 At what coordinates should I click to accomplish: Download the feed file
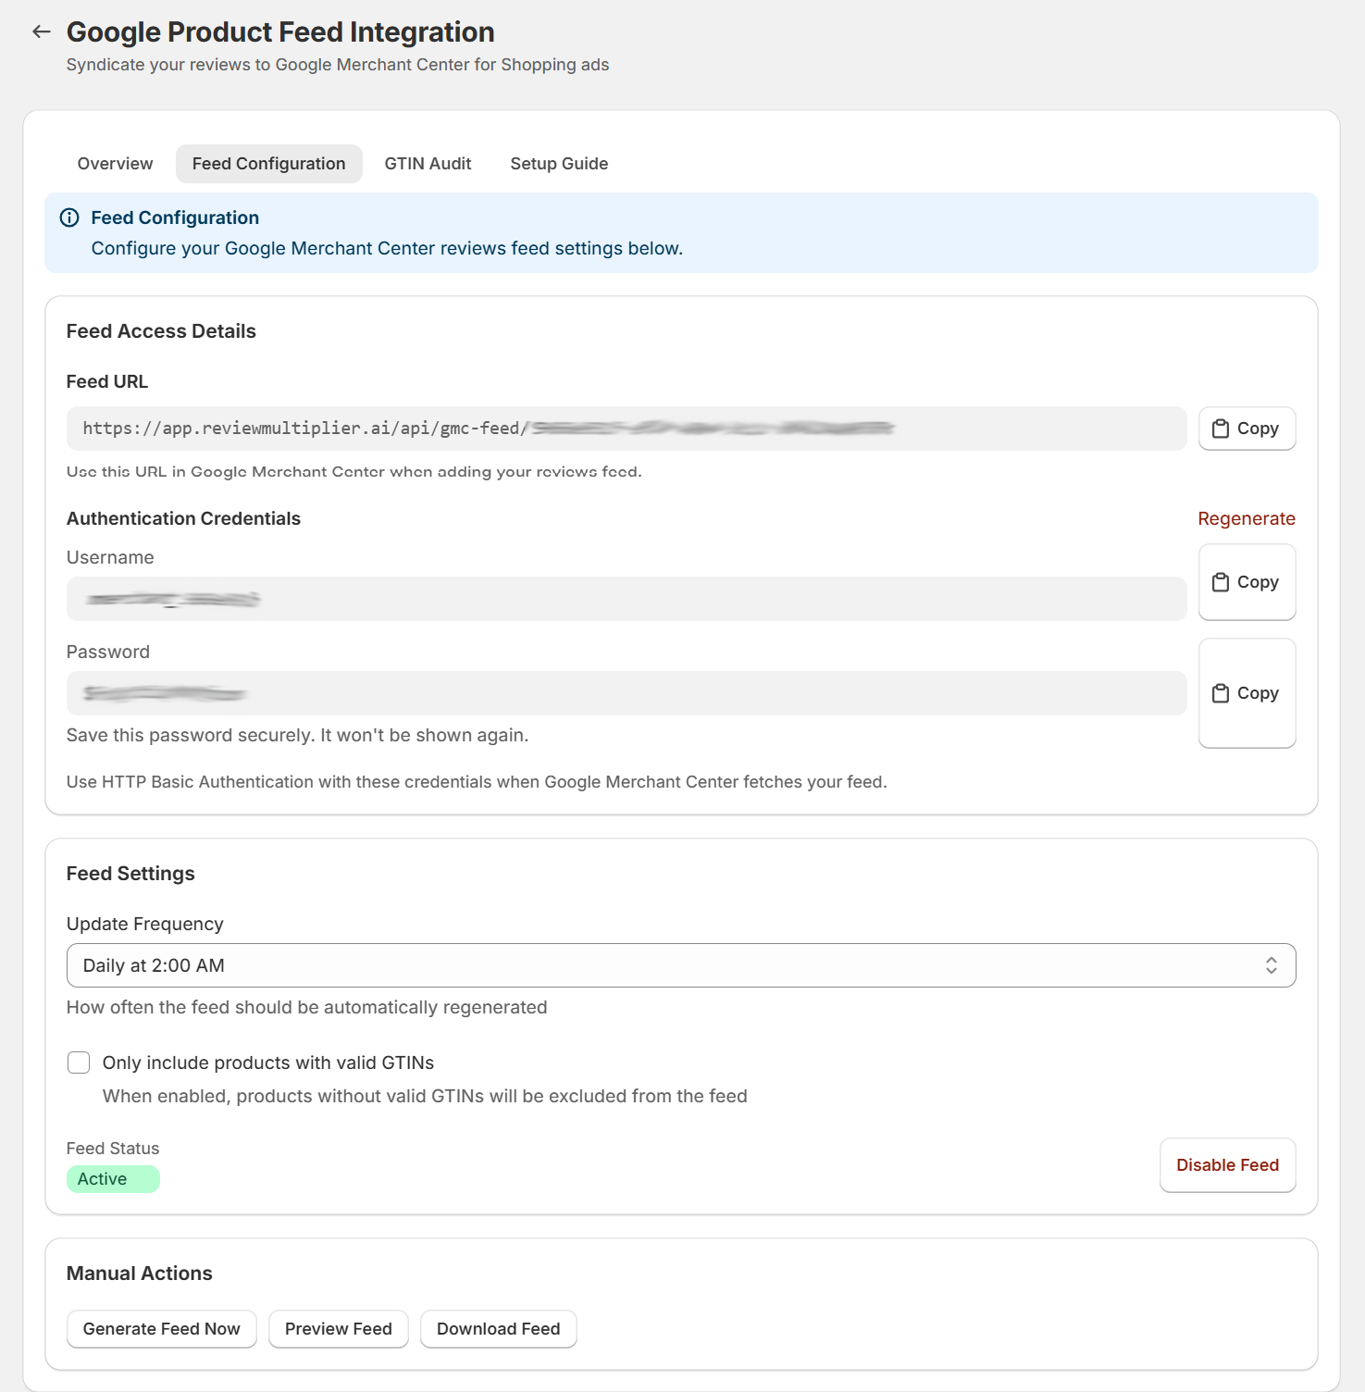[x=498, y=1328]
